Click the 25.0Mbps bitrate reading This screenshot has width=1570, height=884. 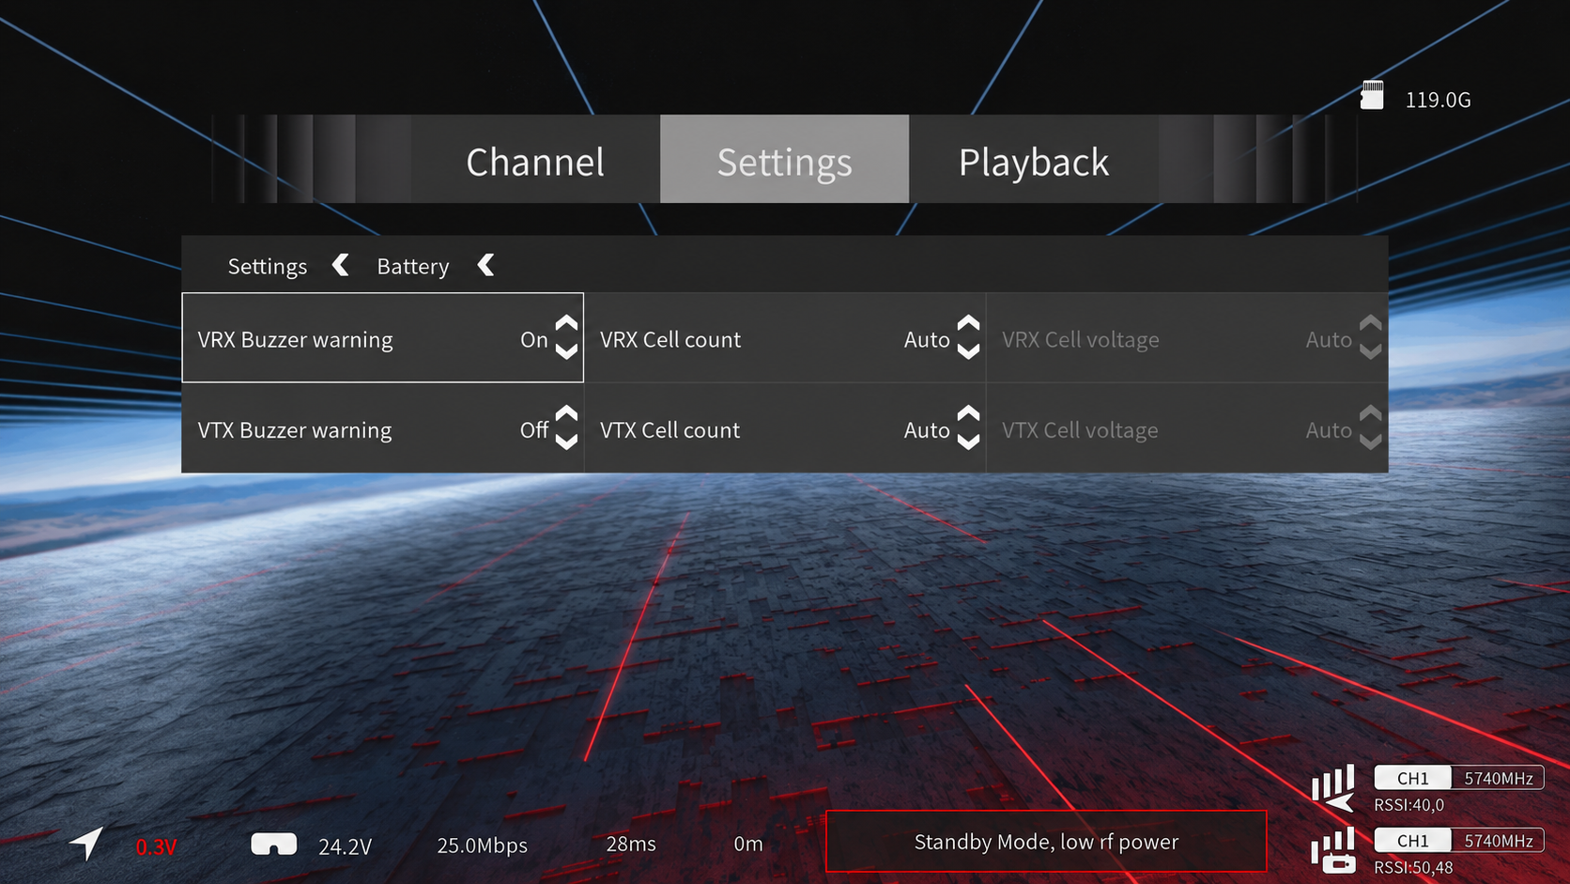tap(482, 845)
